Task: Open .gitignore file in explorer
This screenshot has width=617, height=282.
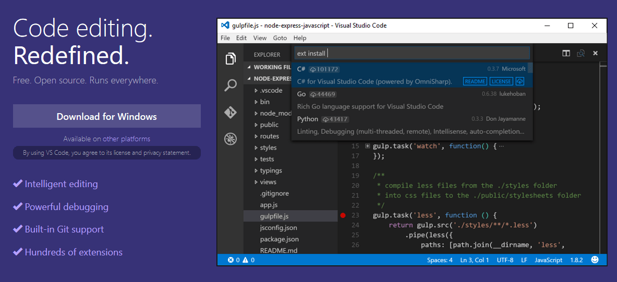Action: (x=275, y=193)
